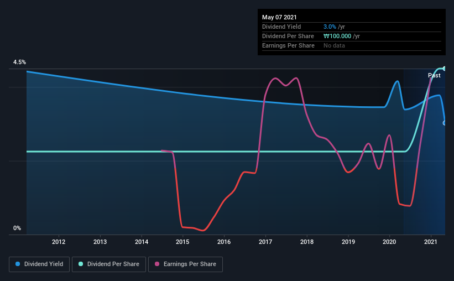Click the pink Earnings Per Share legend dot
The width and height of the screenshot is (454, 281).
(x=157, y=264)
